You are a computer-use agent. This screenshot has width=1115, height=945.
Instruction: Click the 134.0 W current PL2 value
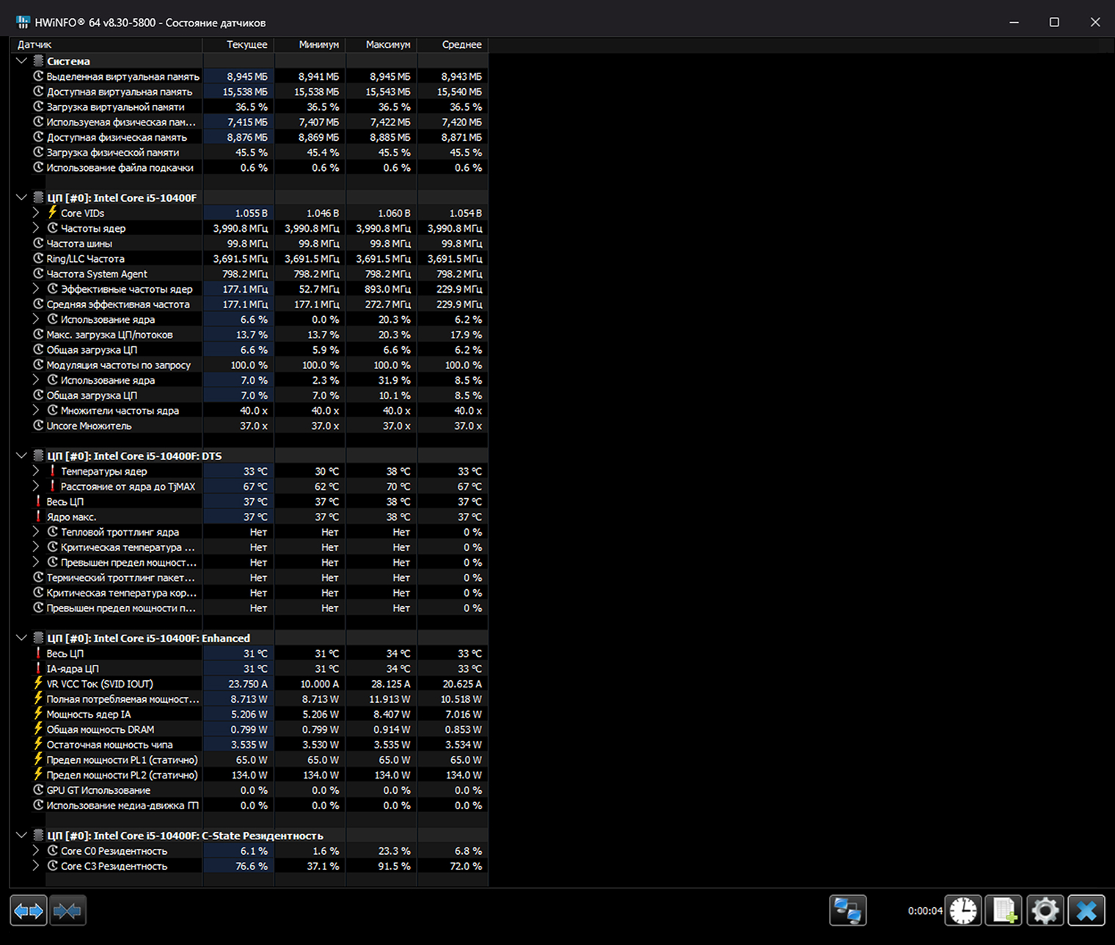(x=249, y=775)
